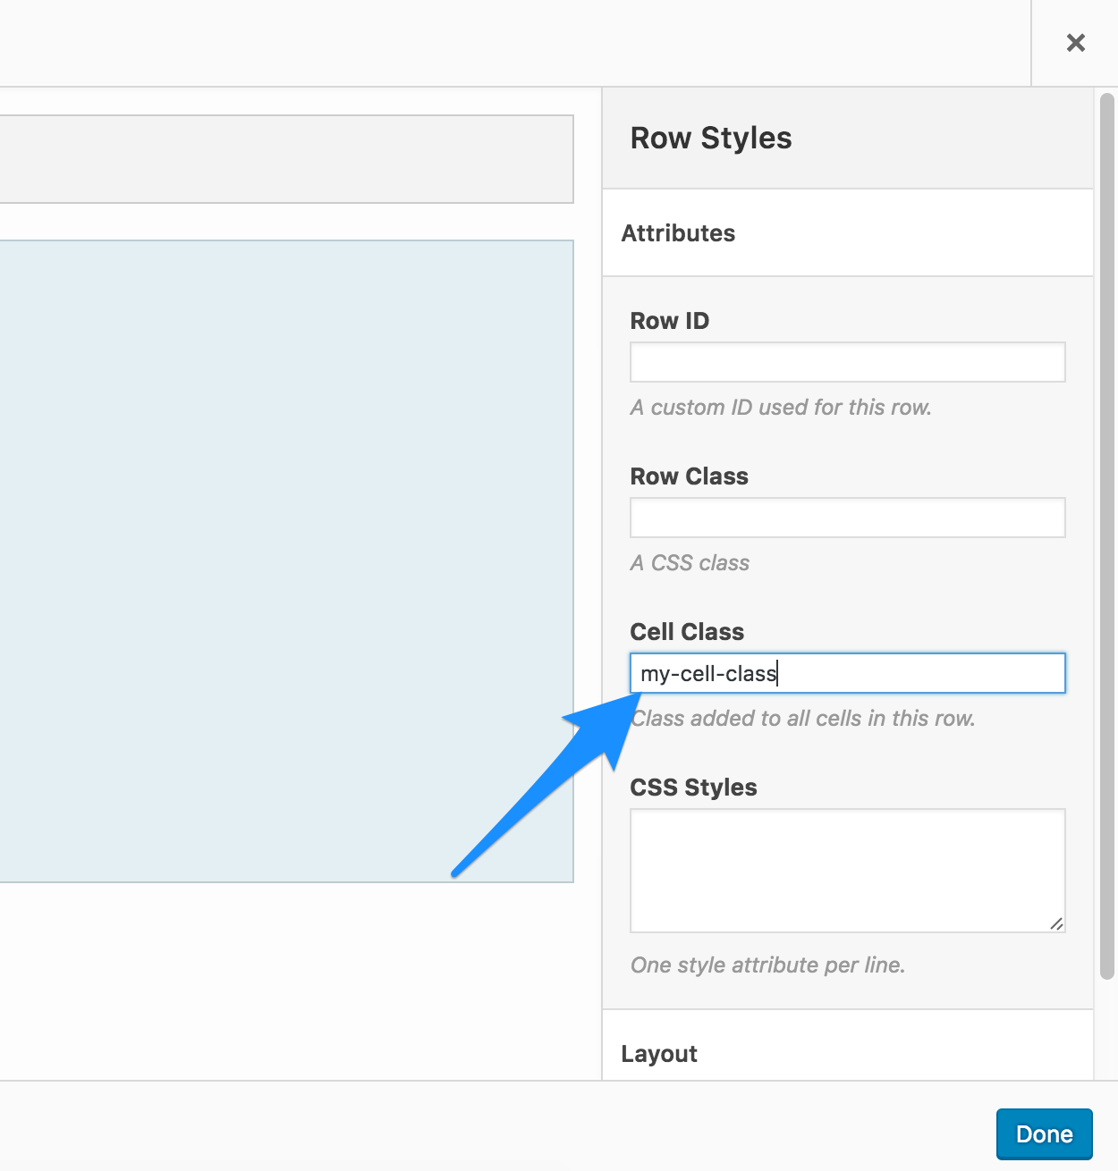Click into the Row Class field
The height and width of the screenshot is (1171, 1118).
(848, 518)
